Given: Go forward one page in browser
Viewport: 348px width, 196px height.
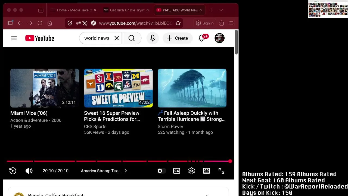Looking at the screenshot, I should pos(30,23).
